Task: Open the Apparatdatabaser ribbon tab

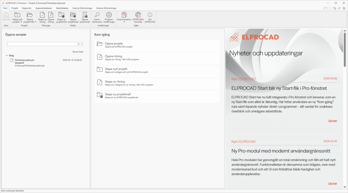Action: (44, 8)
